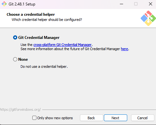
Task: Go back to the previous setup page
Action: click(91, 118)
